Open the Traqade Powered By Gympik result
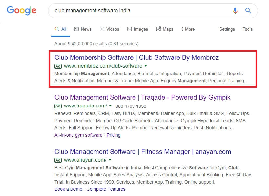The image size is (269, 196). (142, 97)
